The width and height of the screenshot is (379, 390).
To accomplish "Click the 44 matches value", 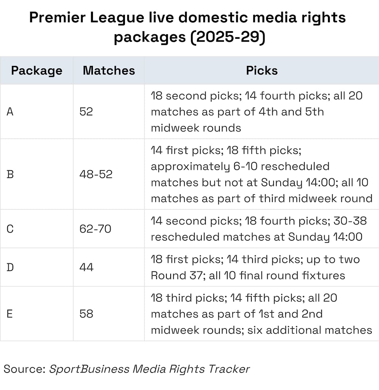I will (x=86, y=267).
